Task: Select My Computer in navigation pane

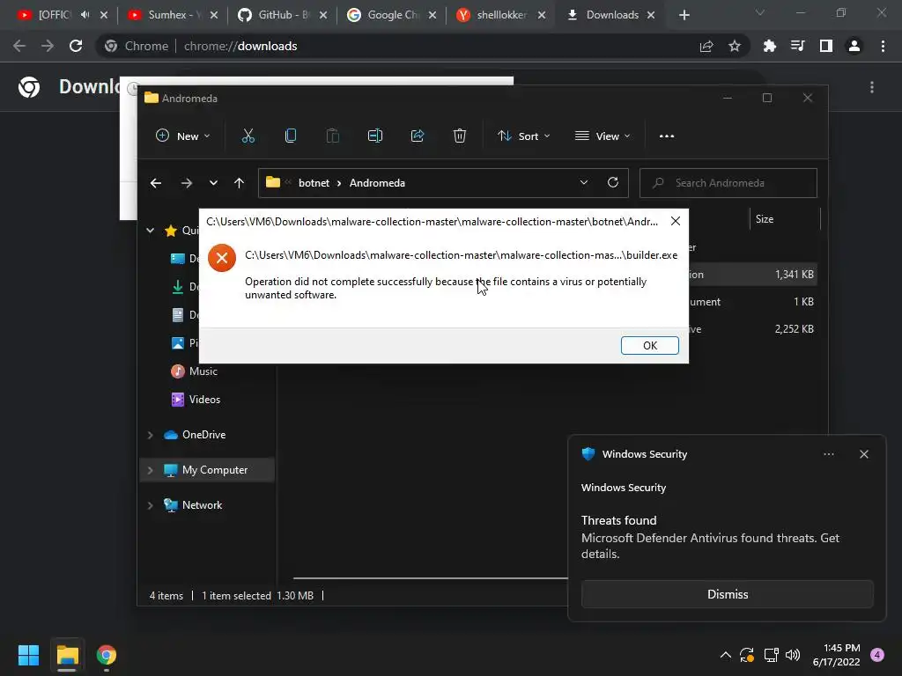Action: 207,470
